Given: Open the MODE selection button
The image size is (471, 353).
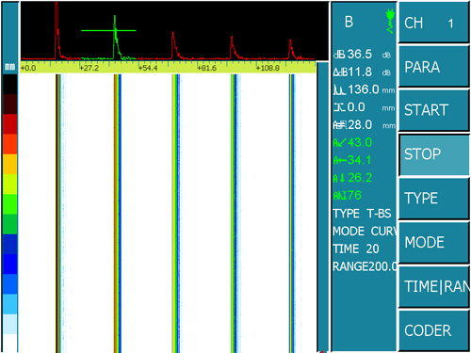Looking at the screenshot, I should click(433, 243).
